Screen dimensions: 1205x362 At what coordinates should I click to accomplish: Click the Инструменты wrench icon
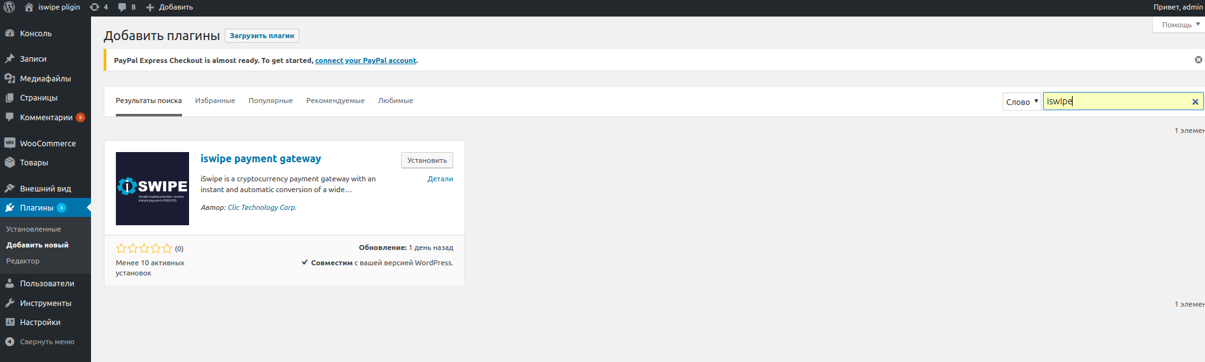tap(10, 303)
